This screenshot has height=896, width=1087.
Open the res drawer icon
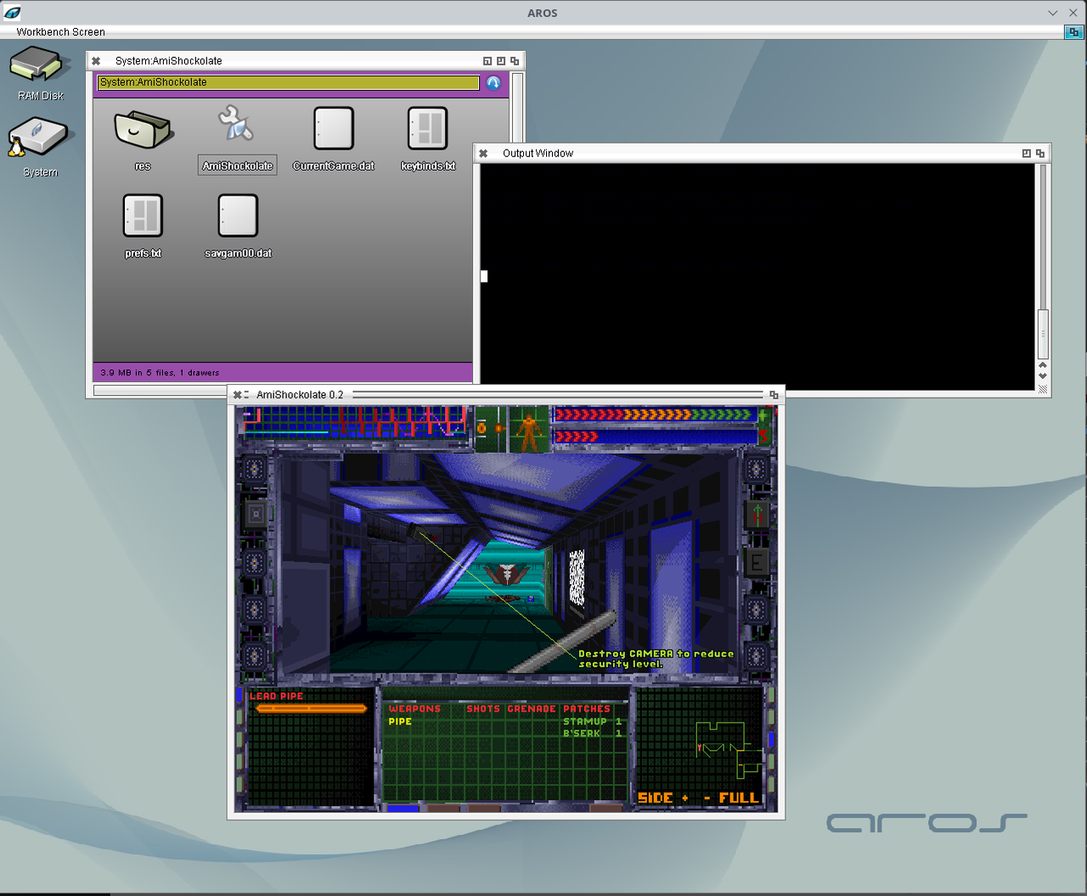coord(143,138)
